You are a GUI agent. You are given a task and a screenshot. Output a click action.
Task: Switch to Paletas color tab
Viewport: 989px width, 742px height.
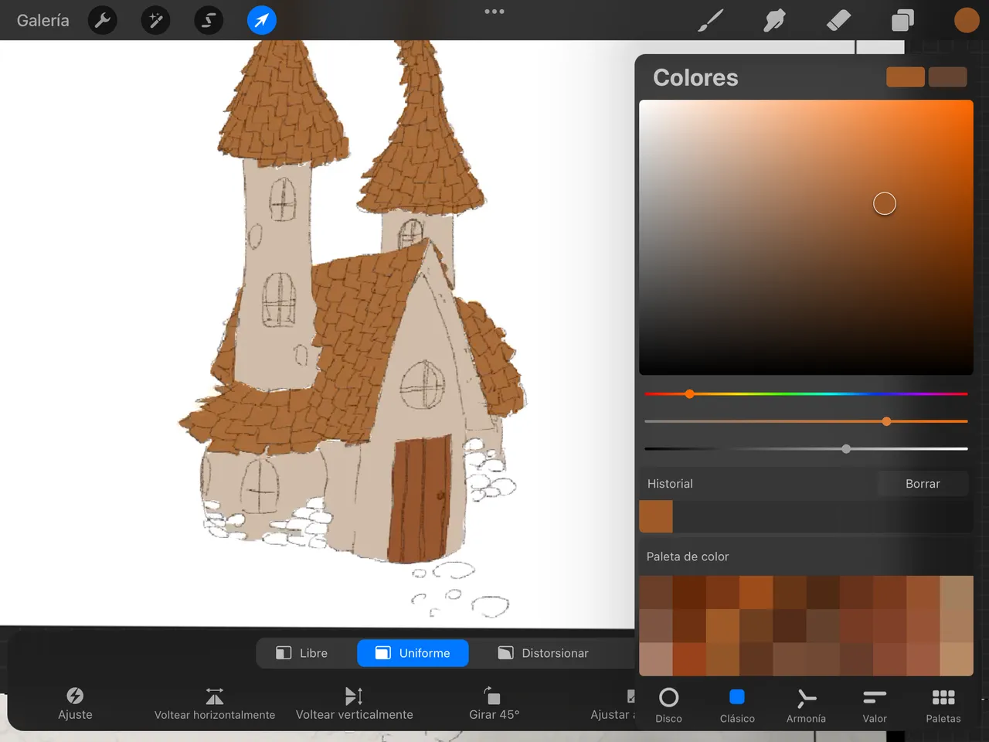point(943,706)
